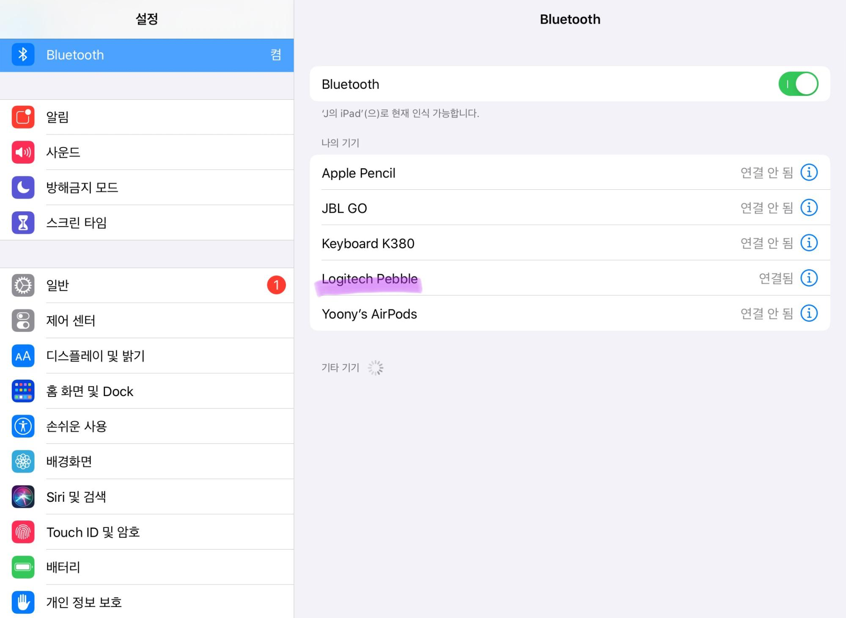
Task: Tap the red 알림 notifications icon
Action: point(23,117)
